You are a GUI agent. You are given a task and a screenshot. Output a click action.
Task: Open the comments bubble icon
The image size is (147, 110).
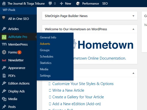coord(50,4)
